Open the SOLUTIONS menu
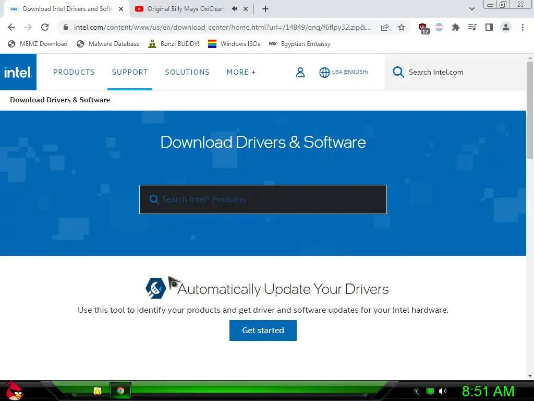The height and width of the screenshot is (401, 534). [x=187, y=72]
